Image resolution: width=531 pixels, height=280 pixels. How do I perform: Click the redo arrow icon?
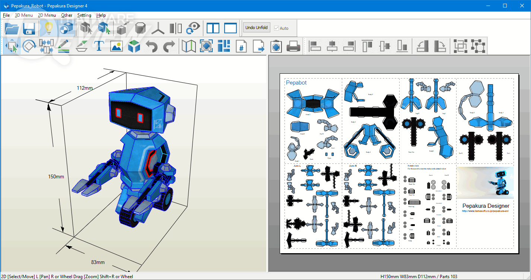coord(169,47)
